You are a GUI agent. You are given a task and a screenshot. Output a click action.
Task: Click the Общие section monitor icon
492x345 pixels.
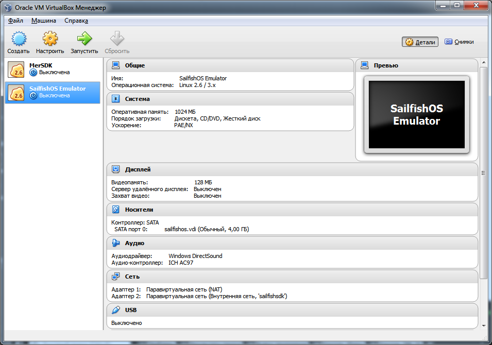pyautogui.click(x=116, y=65)
